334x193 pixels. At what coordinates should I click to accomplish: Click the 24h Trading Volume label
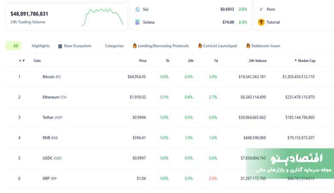(28, 22)
